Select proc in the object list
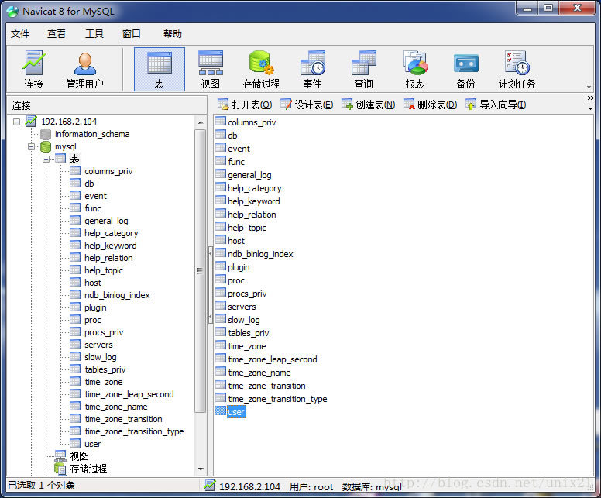The height and width of the screenshot is (498, 601). pyautogui.click(x=236, y=280)
